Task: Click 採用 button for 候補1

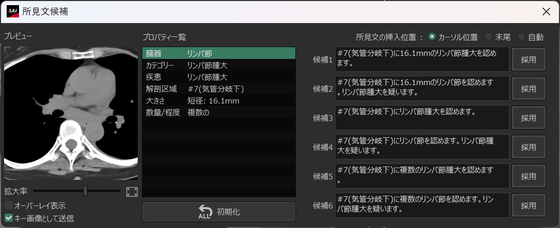Action: [528, 60]
